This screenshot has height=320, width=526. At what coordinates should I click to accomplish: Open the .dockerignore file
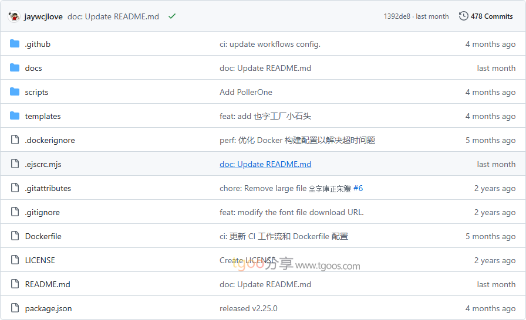click(50, 140)
